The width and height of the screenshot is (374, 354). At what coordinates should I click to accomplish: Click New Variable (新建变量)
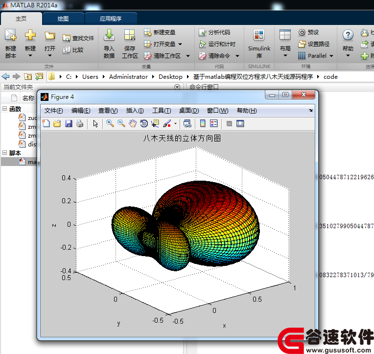[x=160, y=32]
